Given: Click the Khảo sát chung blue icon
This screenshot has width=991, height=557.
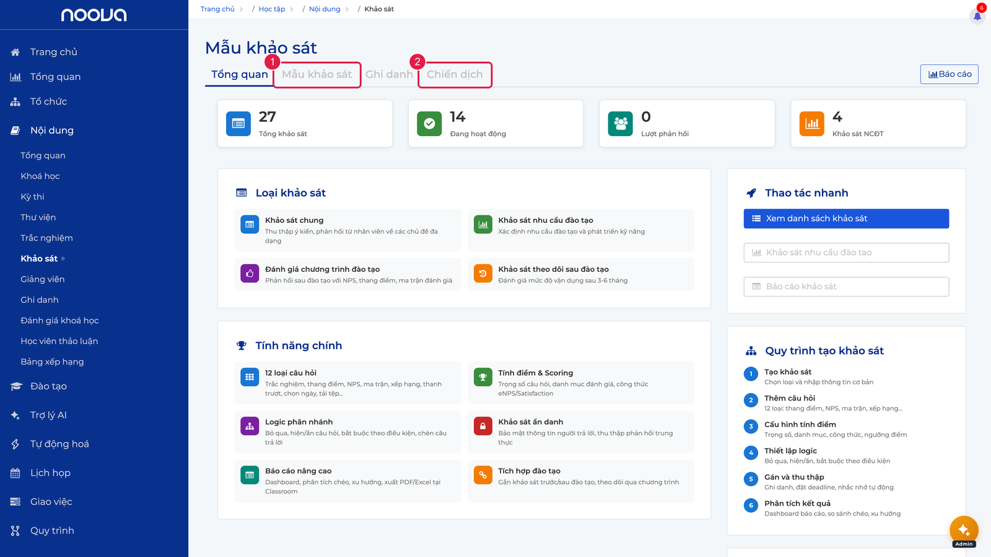Looking at the screenshot, I should click(x=250, y=224).
